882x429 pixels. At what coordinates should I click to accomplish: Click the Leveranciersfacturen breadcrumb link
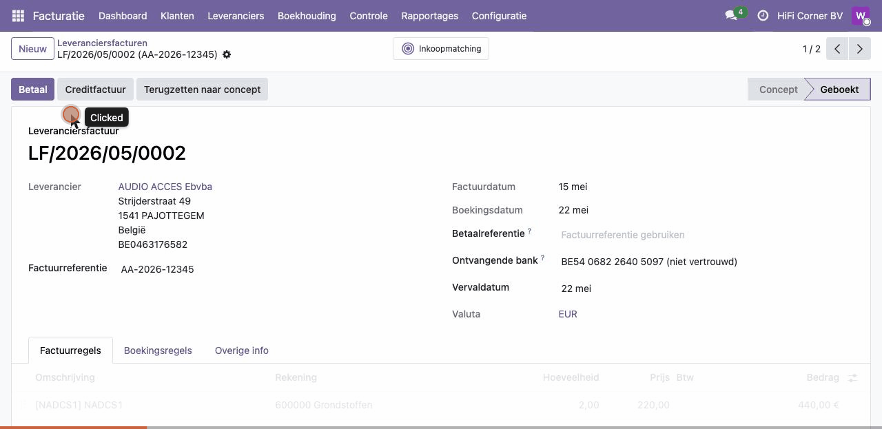click(102, 43)
